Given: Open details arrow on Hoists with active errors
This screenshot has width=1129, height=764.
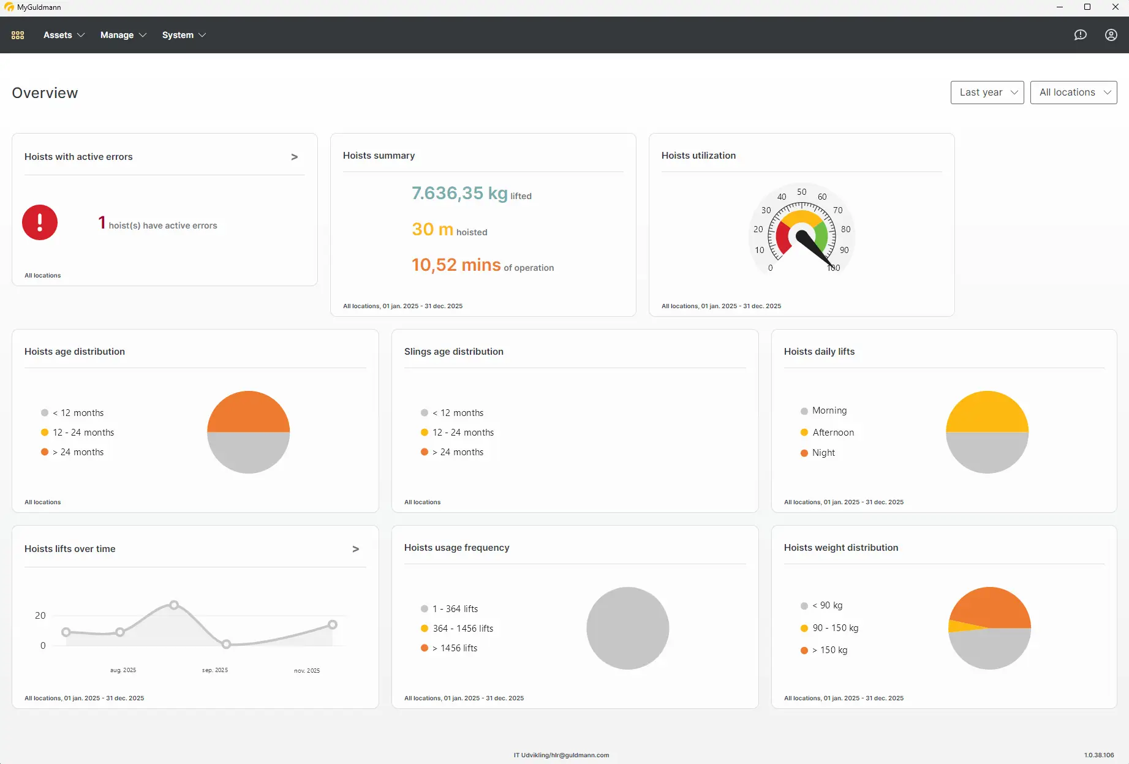Looking at the screenshot, I should tap(295, 157).
